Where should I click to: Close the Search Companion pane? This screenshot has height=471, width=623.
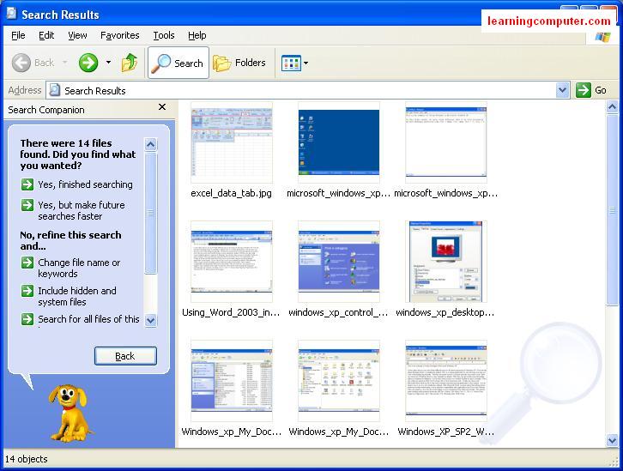click(162, 107)
